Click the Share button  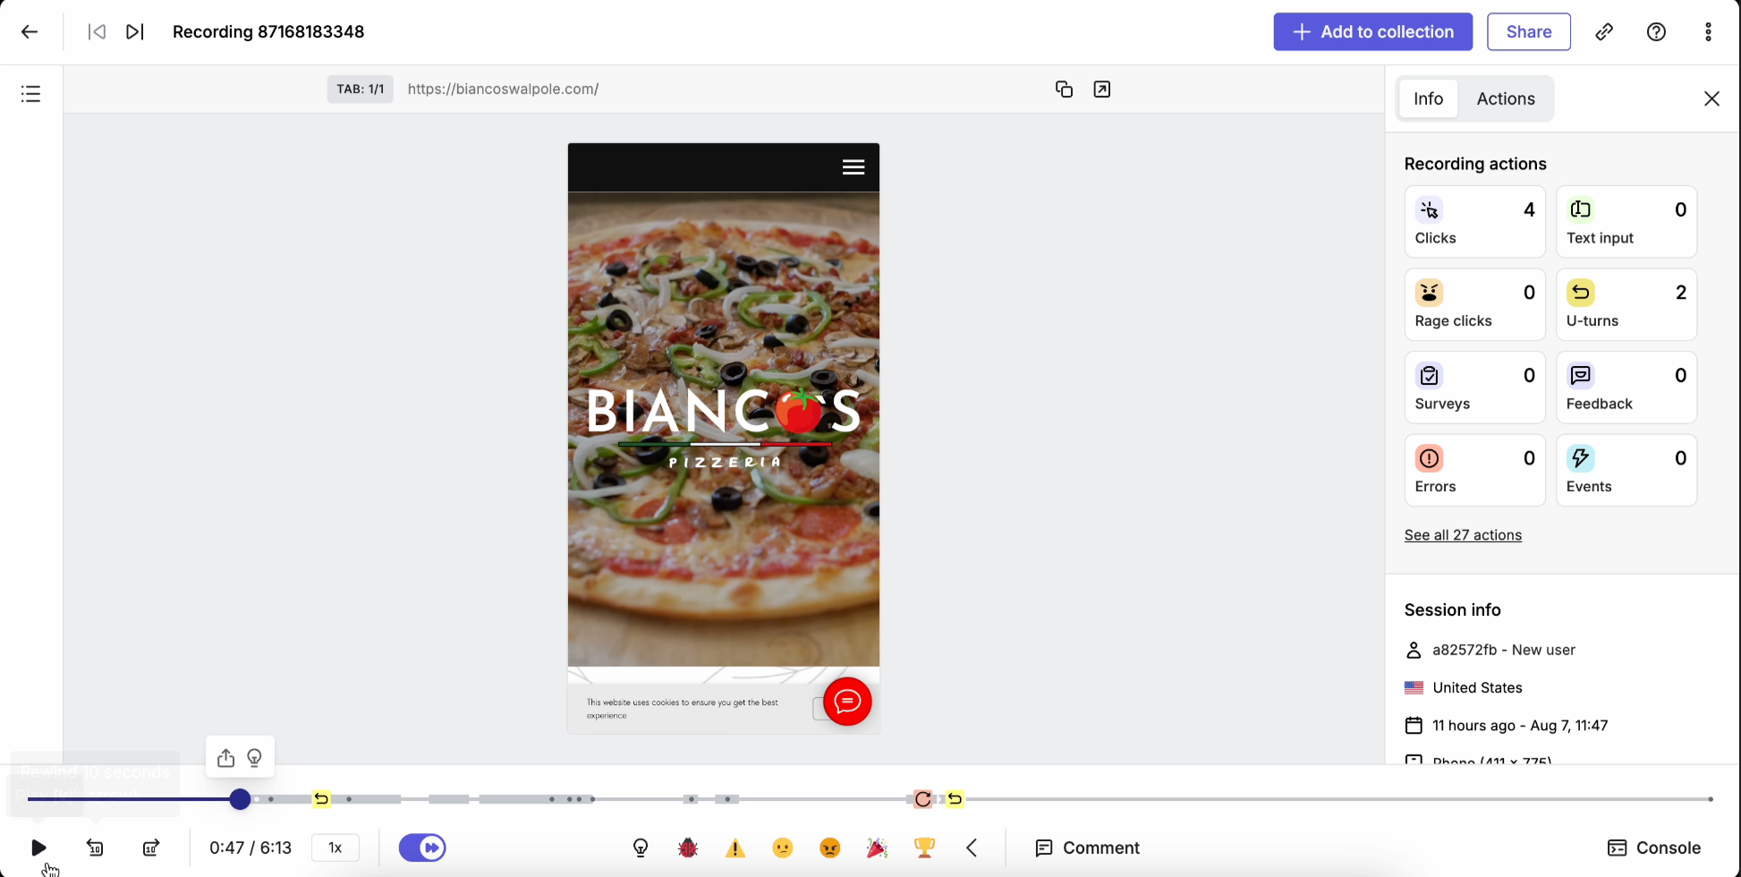pyautogui.click(x=1529, y=32)
